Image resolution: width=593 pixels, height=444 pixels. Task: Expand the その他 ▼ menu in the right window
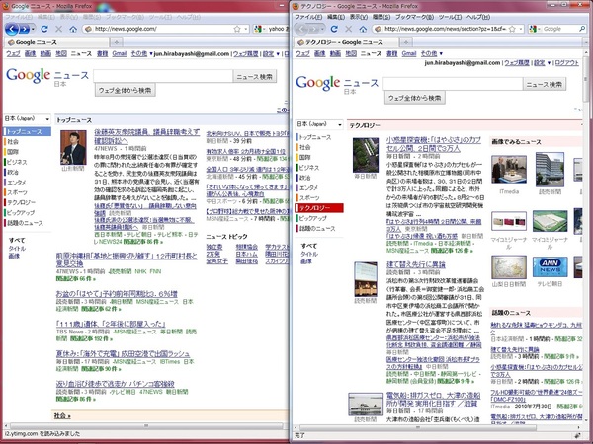(428, 53)
